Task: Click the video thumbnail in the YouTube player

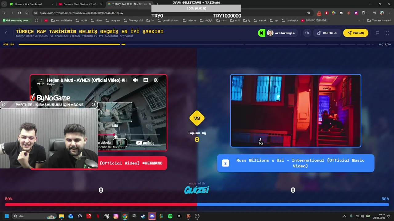Action: click(120, 143)
